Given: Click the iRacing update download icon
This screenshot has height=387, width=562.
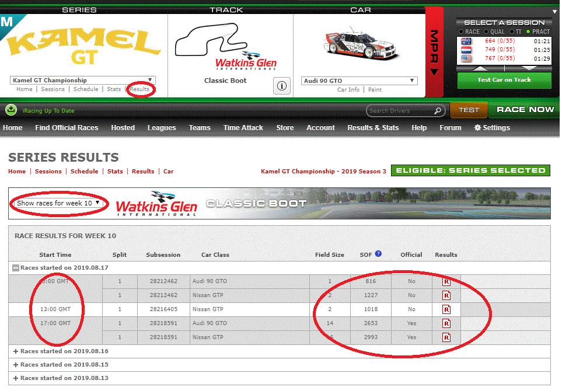Looking at the screenshot, I should pyautogui.click(x=11, y=110).
